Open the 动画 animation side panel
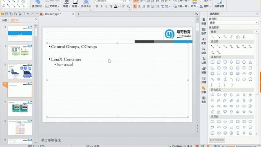The height and width of the screenshot is (147, 261). (x=204, y=51)
